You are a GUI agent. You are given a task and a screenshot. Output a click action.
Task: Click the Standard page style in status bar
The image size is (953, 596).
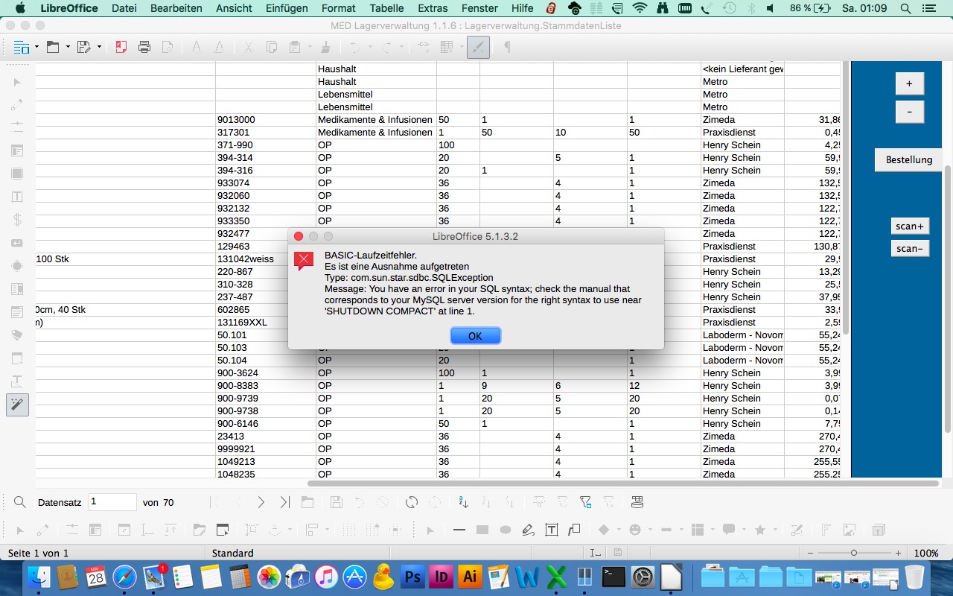(x=233, y=553)
